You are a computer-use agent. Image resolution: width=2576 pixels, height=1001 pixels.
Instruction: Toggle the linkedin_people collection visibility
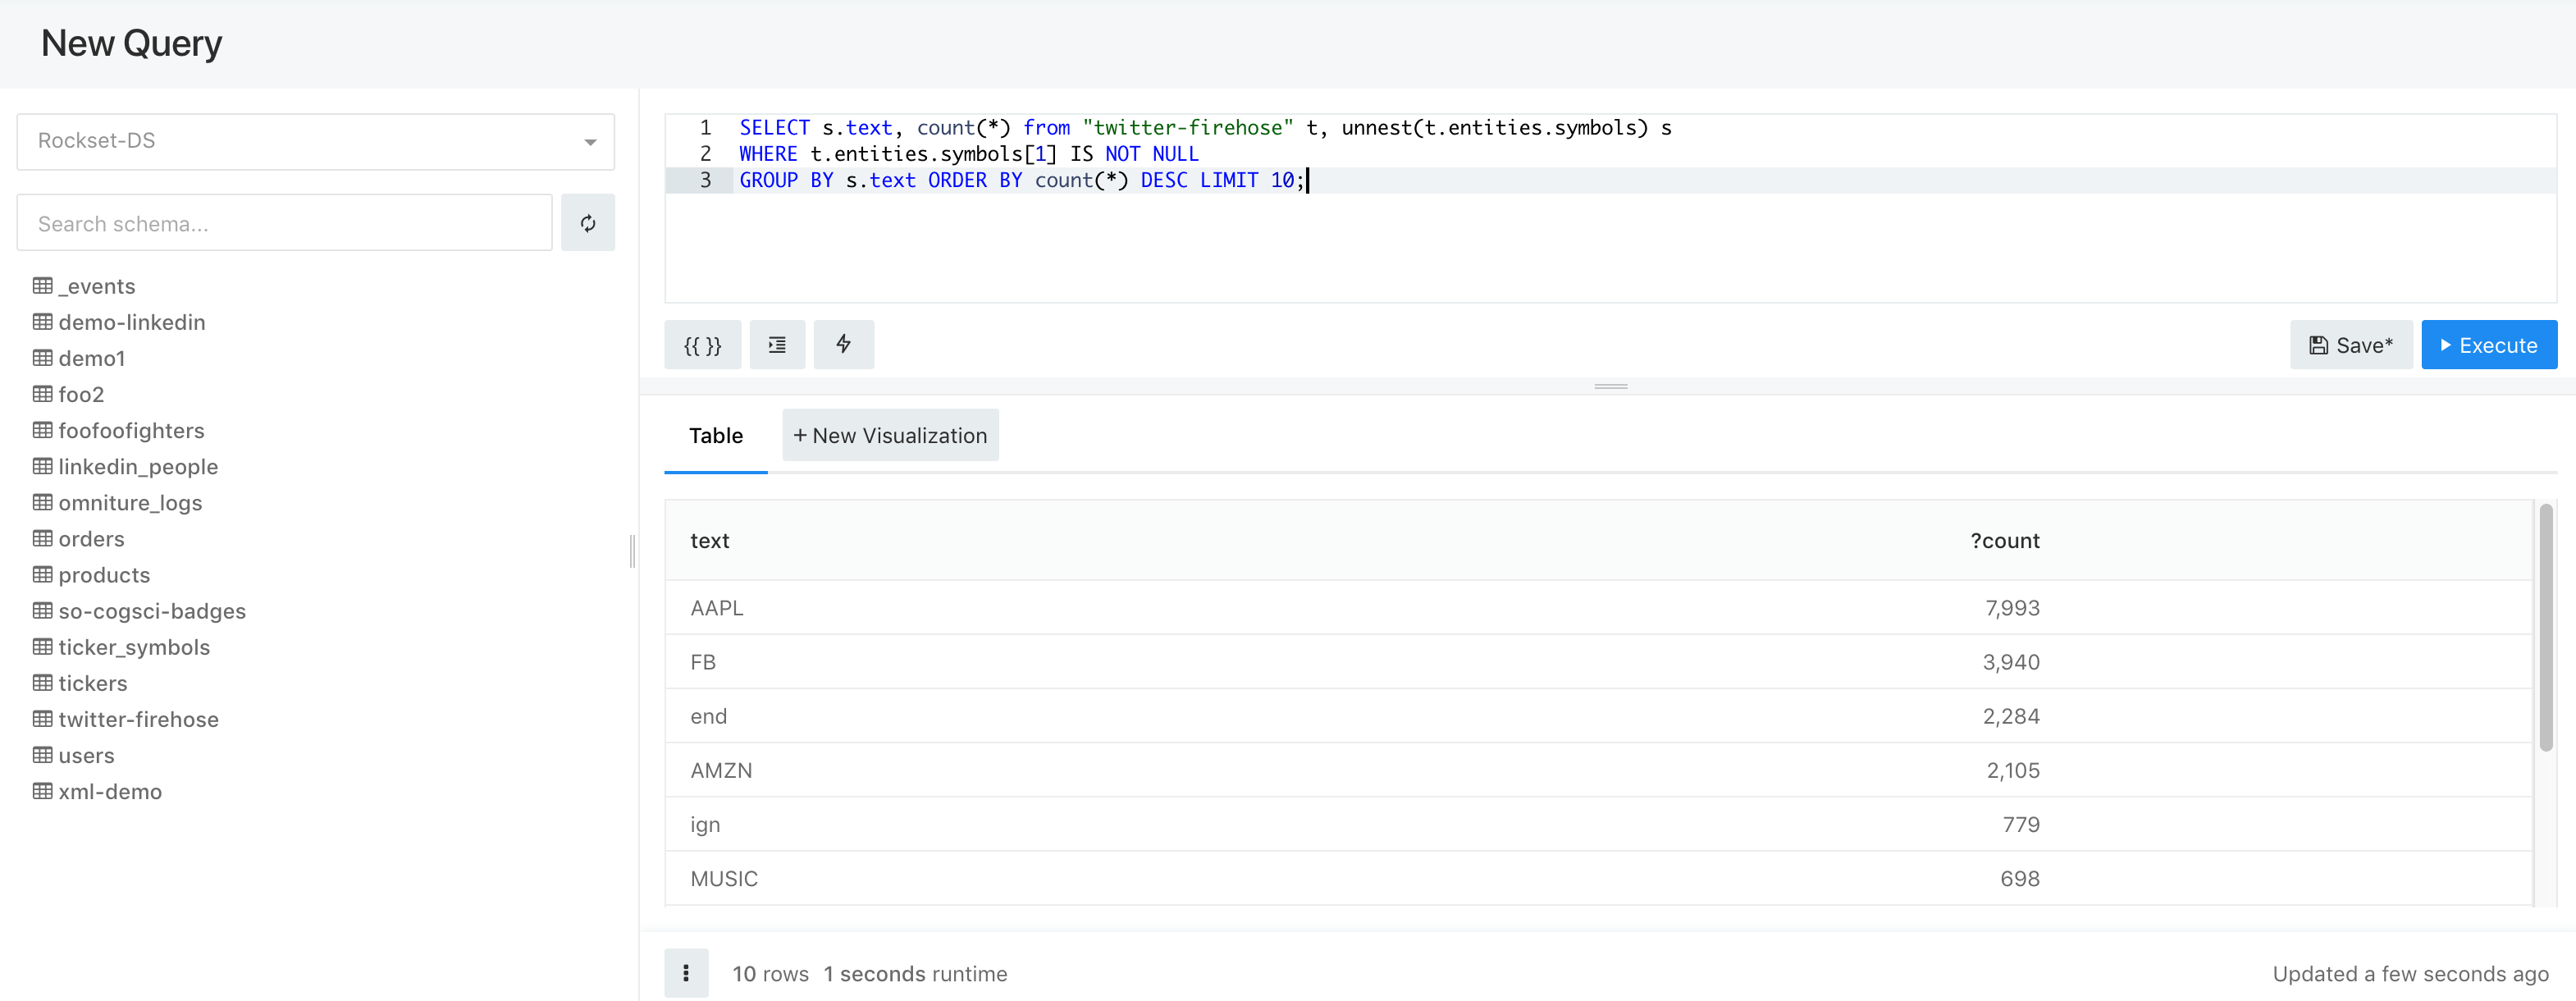pyautogui.click(x=136, y=465)
